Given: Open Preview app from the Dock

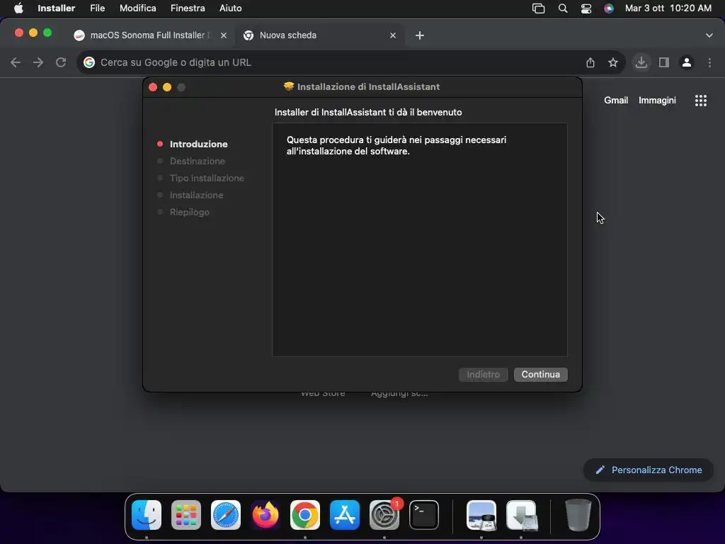Looking at the screenshot, I should (481, 515).
